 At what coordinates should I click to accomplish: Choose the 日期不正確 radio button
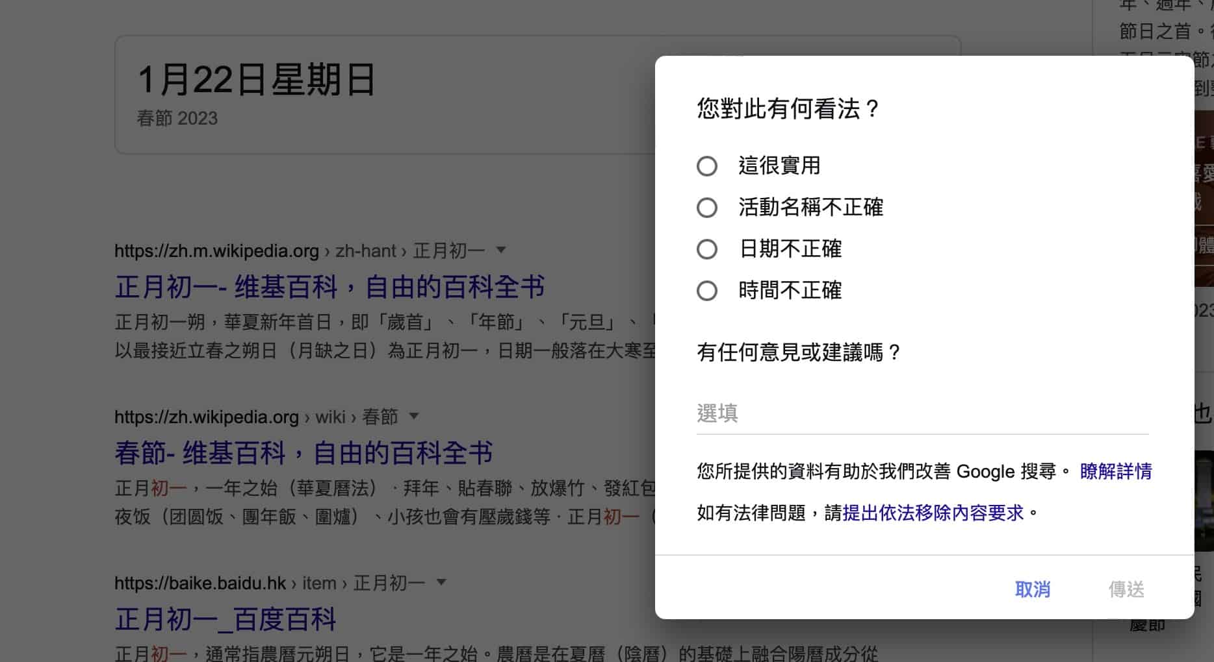point(707,249)
